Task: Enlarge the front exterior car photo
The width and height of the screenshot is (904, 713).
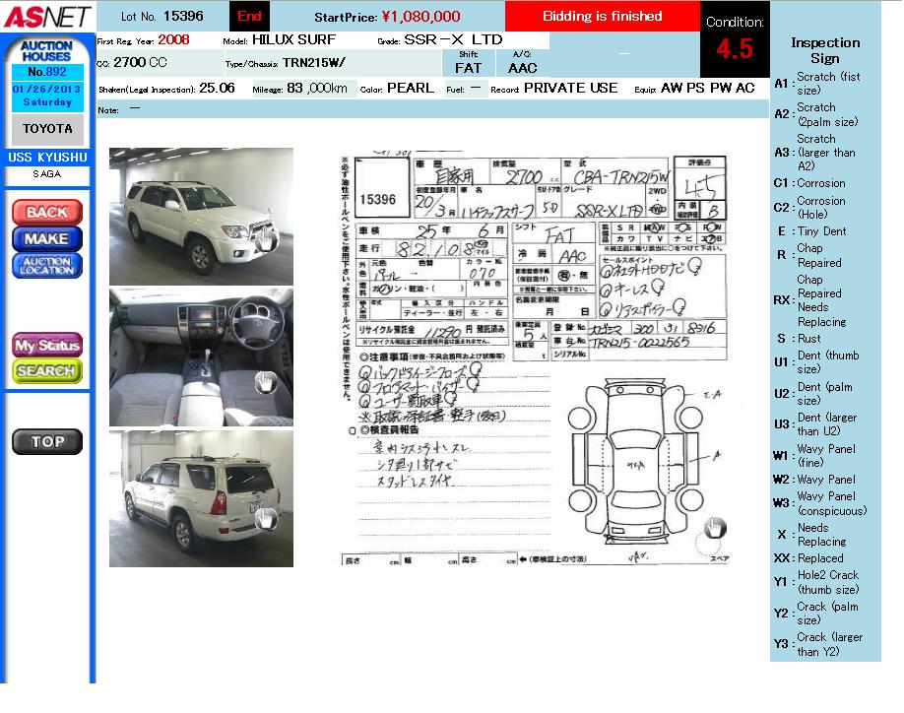Action: point(201,216)
